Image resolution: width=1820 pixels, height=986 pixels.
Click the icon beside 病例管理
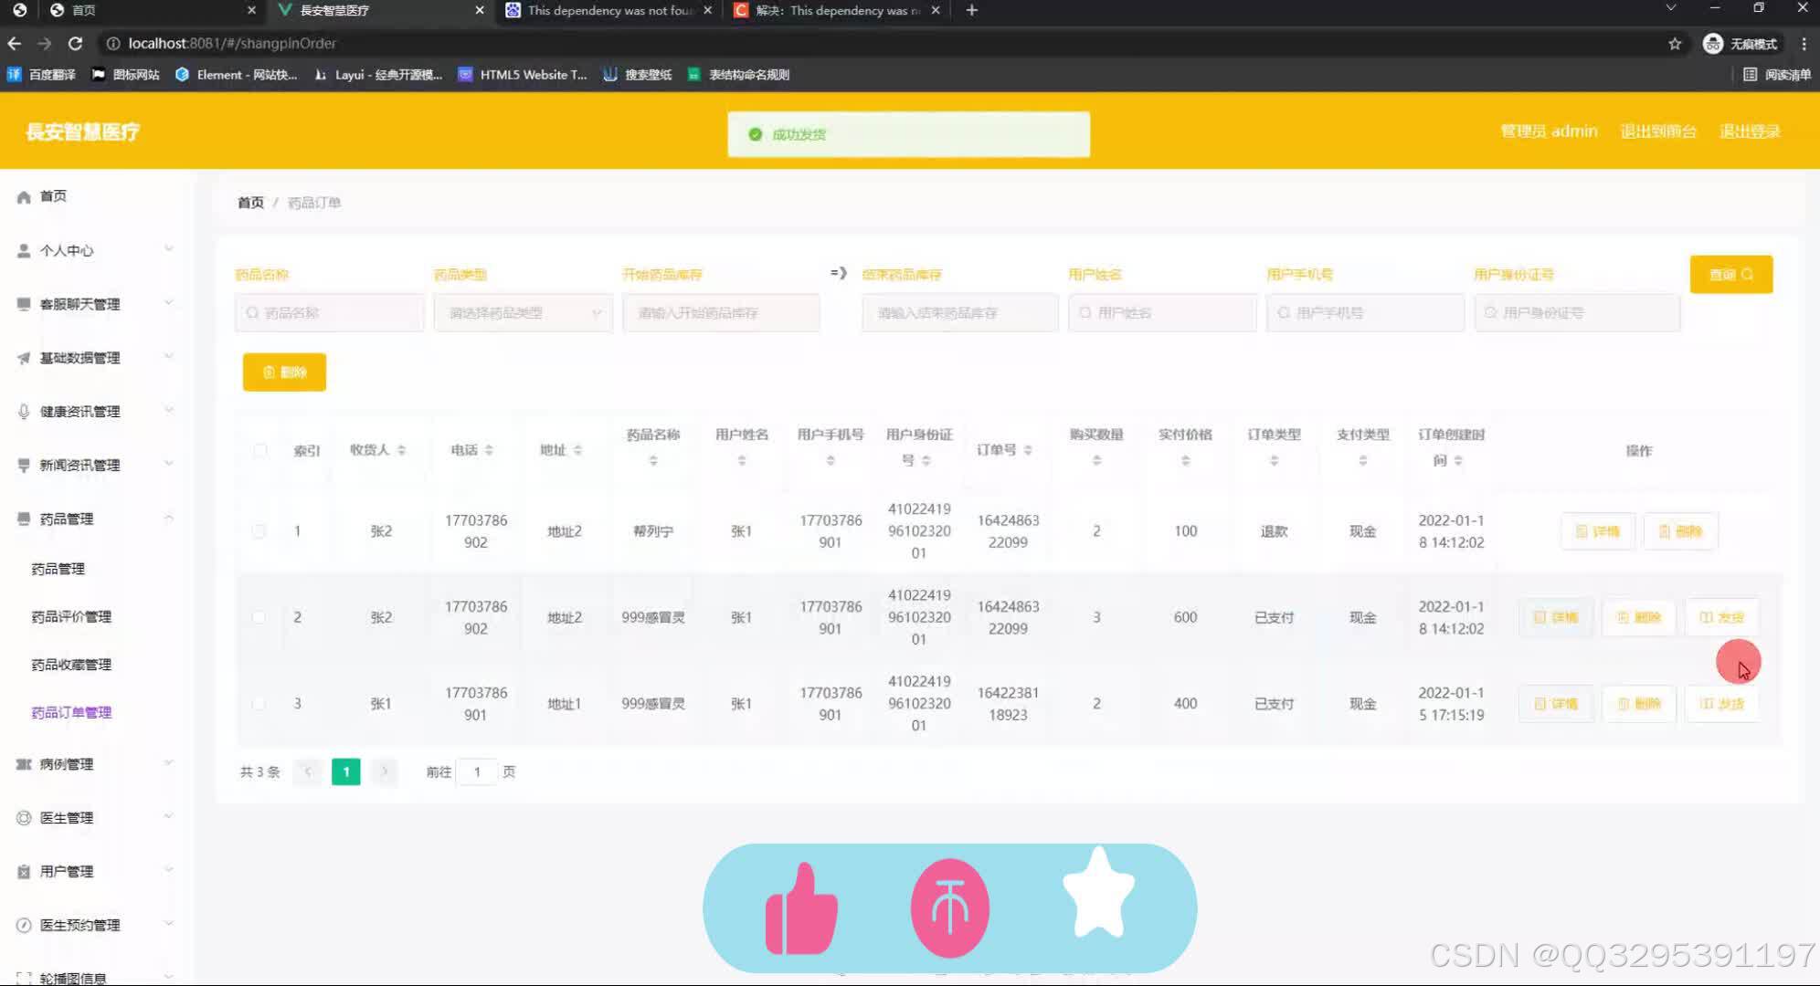(24, 764)
